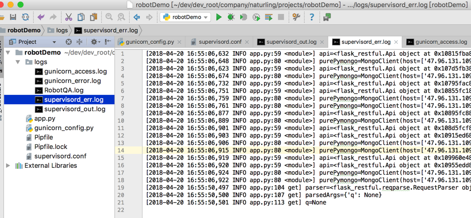Select the supervisord_err.log editor tab
This screenshot has height=218, width=471.
coord(366,42)
